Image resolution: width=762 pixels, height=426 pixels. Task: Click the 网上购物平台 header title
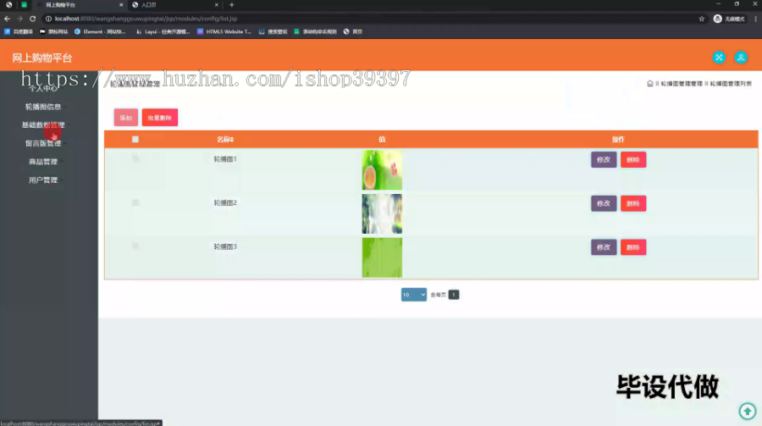click(42, 58)
